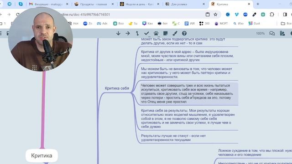
Task: Click the vertical double-arrow tool in the toolbar
Action: click(137, 33)
